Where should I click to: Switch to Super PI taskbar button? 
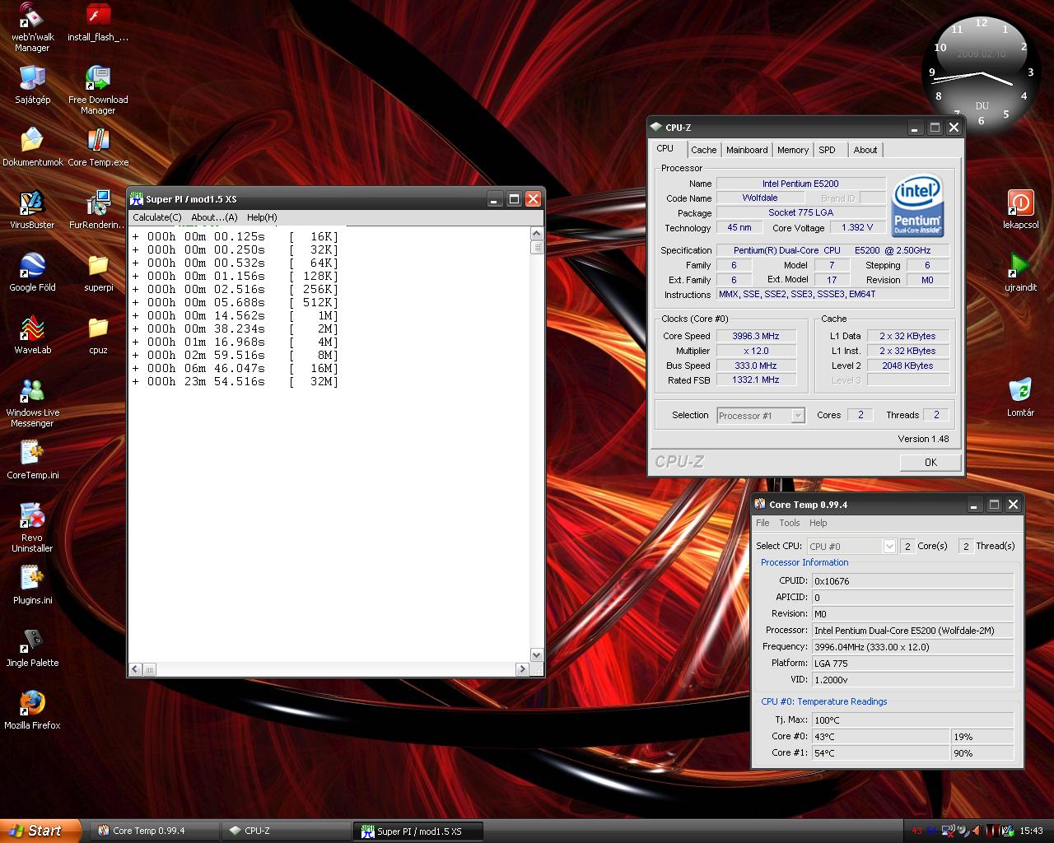click(418, 831)
